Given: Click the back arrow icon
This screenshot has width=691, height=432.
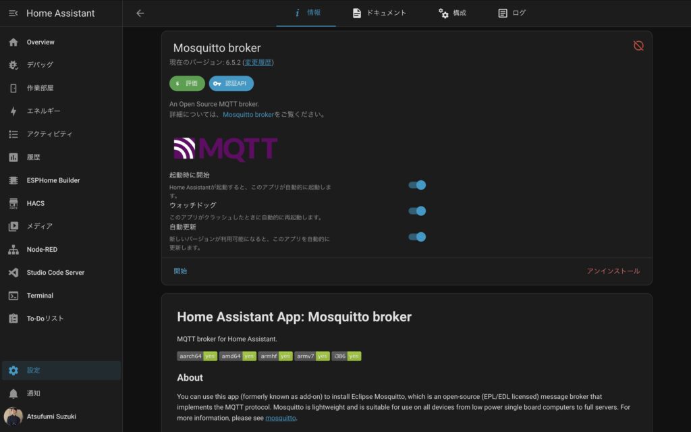Looking at the screenshot, I should point(140,13).
